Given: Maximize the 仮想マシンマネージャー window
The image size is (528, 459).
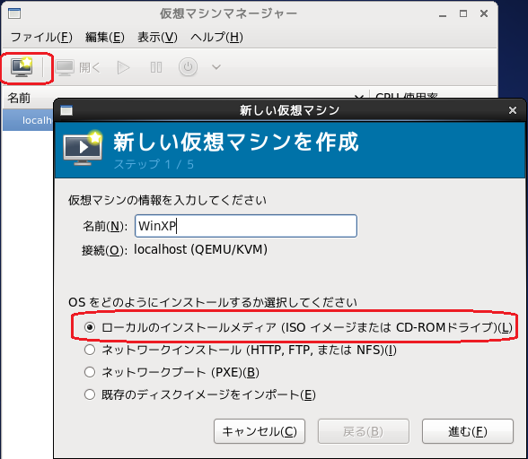Looking at the screenshot, I should tap(463, 13).
